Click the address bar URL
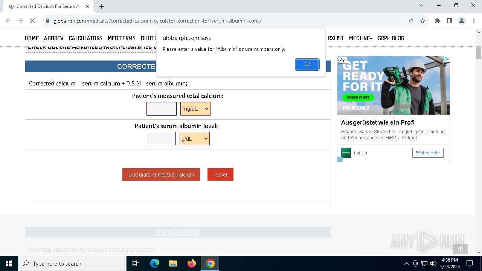Screen dimensions: 482x271 point(157,21)
